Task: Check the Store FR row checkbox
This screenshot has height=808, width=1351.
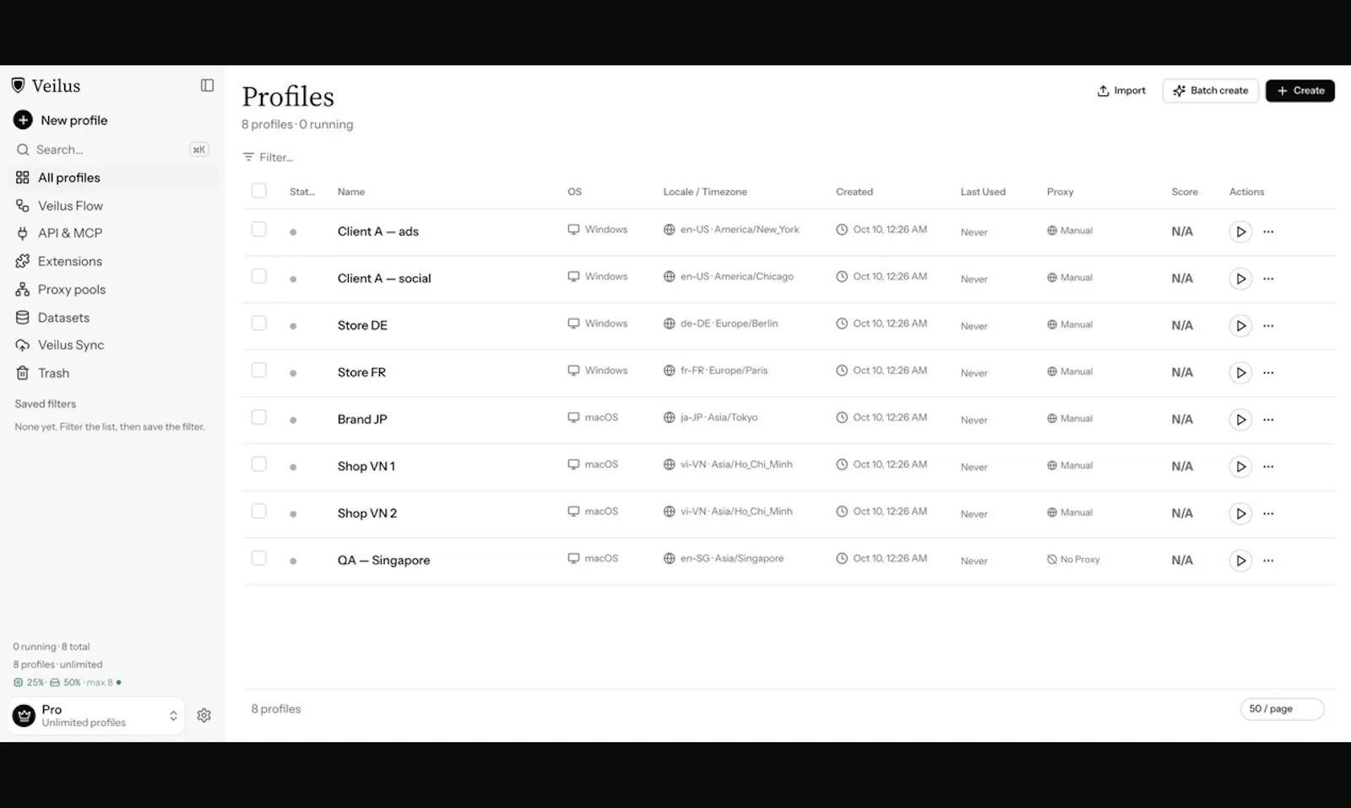Action: (x=258, y=371)
